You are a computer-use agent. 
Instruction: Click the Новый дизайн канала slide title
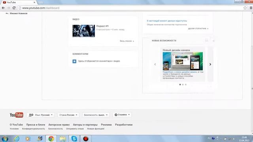(176, 50)
